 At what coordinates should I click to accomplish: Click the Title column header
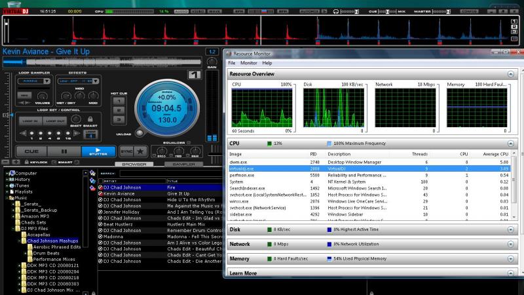(195, 181)
